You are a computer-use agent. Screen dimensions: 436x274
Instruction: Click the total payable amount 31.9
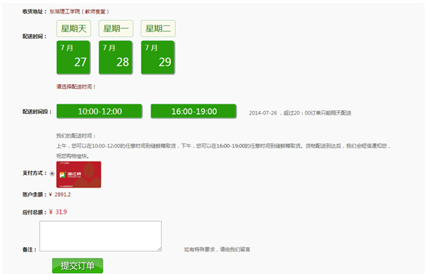[x=61, y=212]
